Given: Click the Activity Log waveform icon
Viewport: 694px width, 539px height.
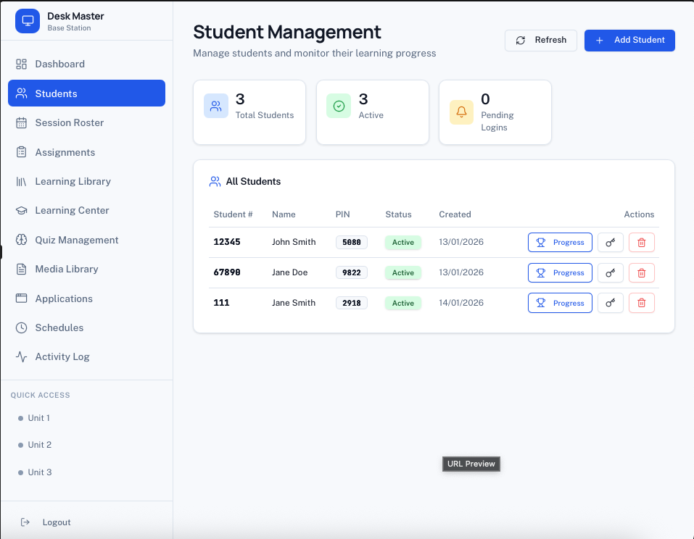Looking at the screenshot, I should pyautogui.click(x=22, y=356).
